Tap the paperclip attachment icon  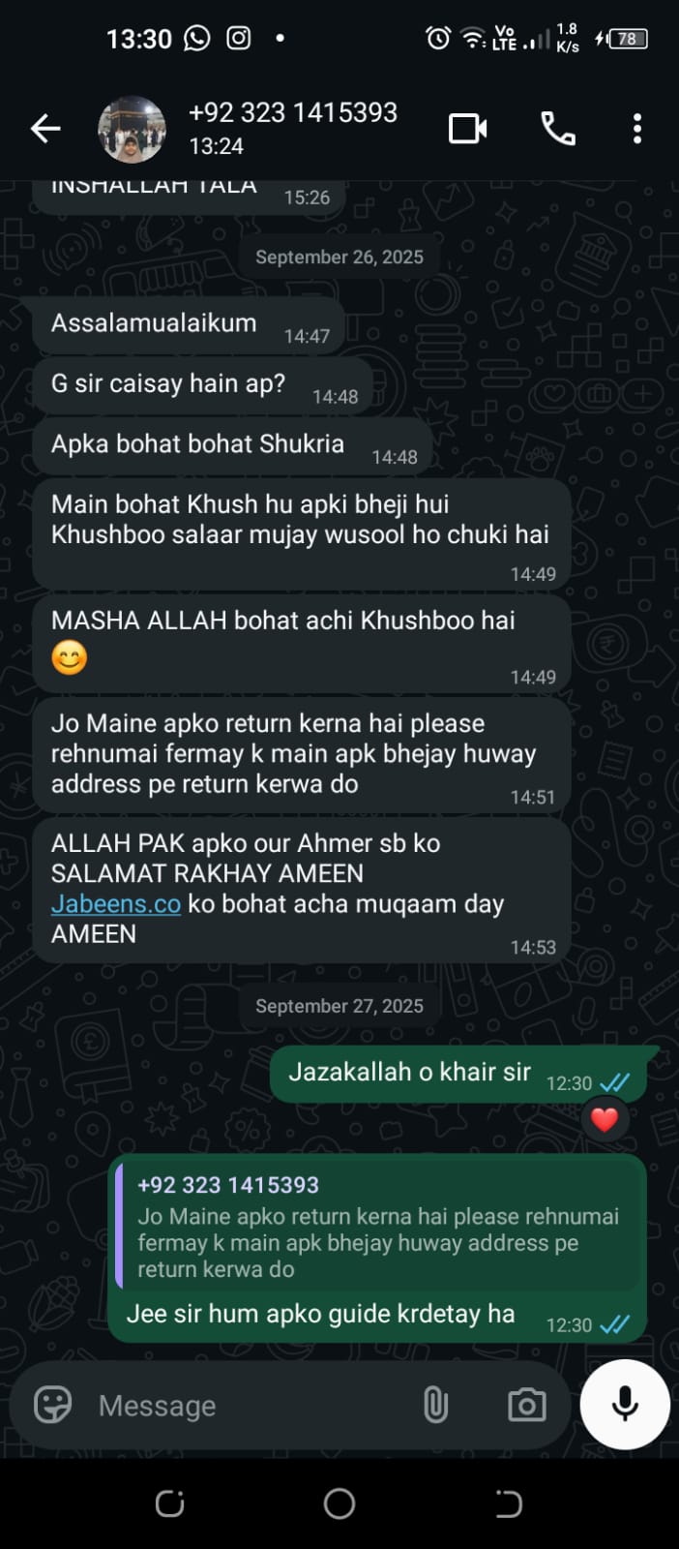pyautogui.click(x=435, y=1405)
